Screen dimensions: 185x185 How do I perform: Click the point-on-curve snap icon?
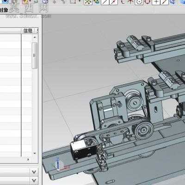[x=164, y=2]
